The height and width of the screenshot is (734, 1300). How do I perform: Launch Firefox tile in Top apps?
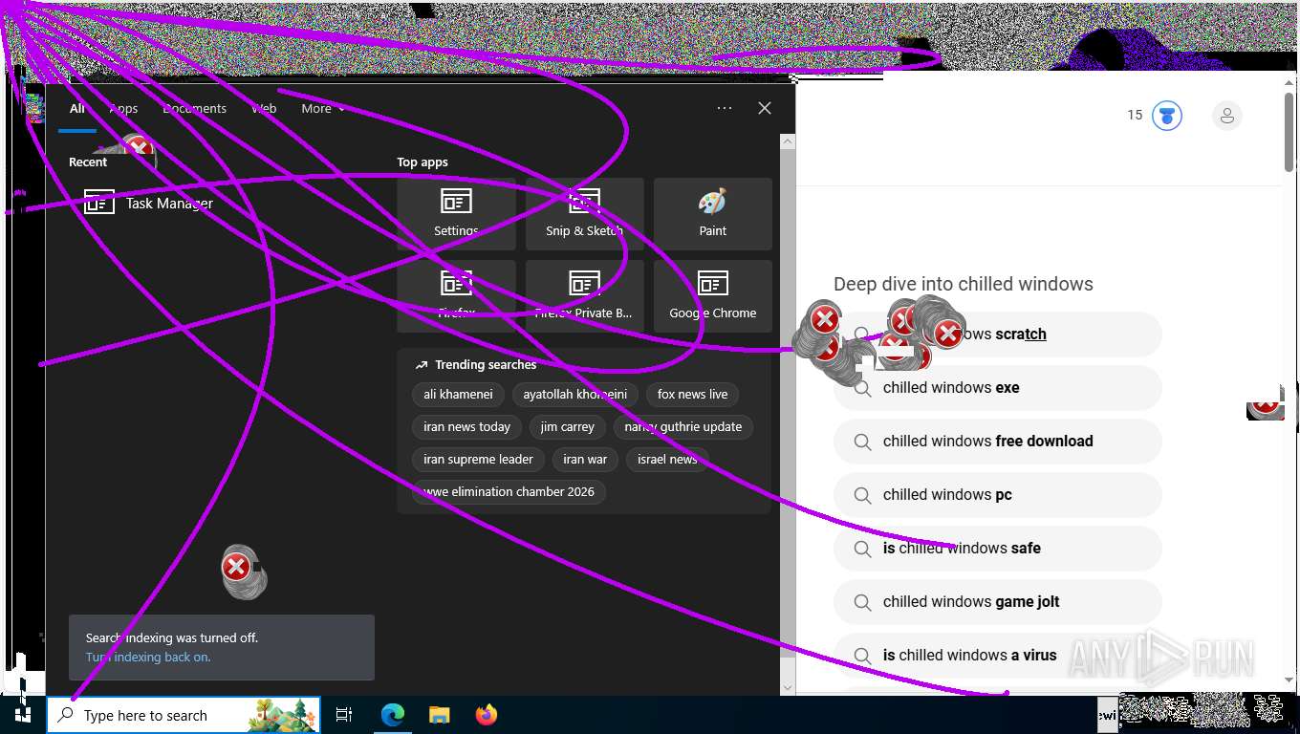[456, 295]
